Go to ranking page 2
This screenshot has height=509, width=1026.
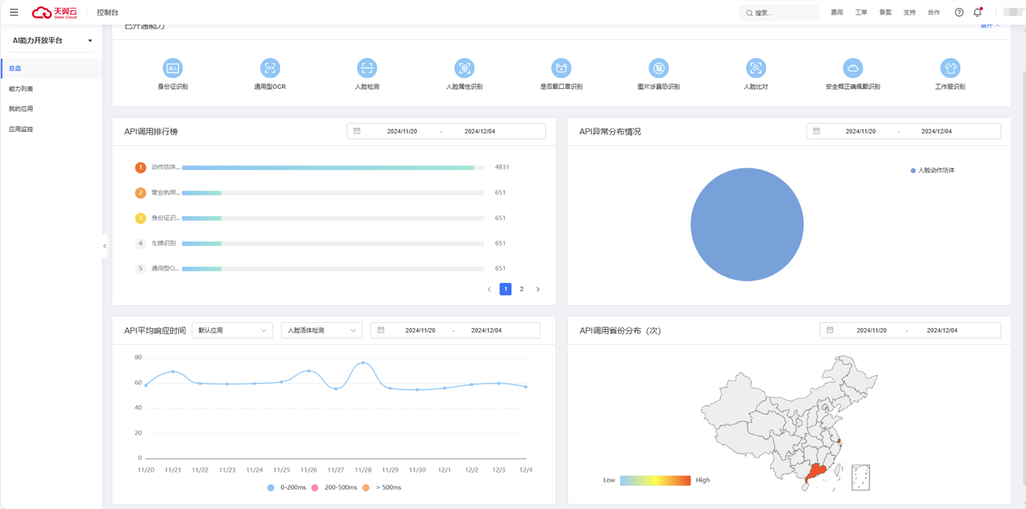pyautogui.click(x=521, y=289)
